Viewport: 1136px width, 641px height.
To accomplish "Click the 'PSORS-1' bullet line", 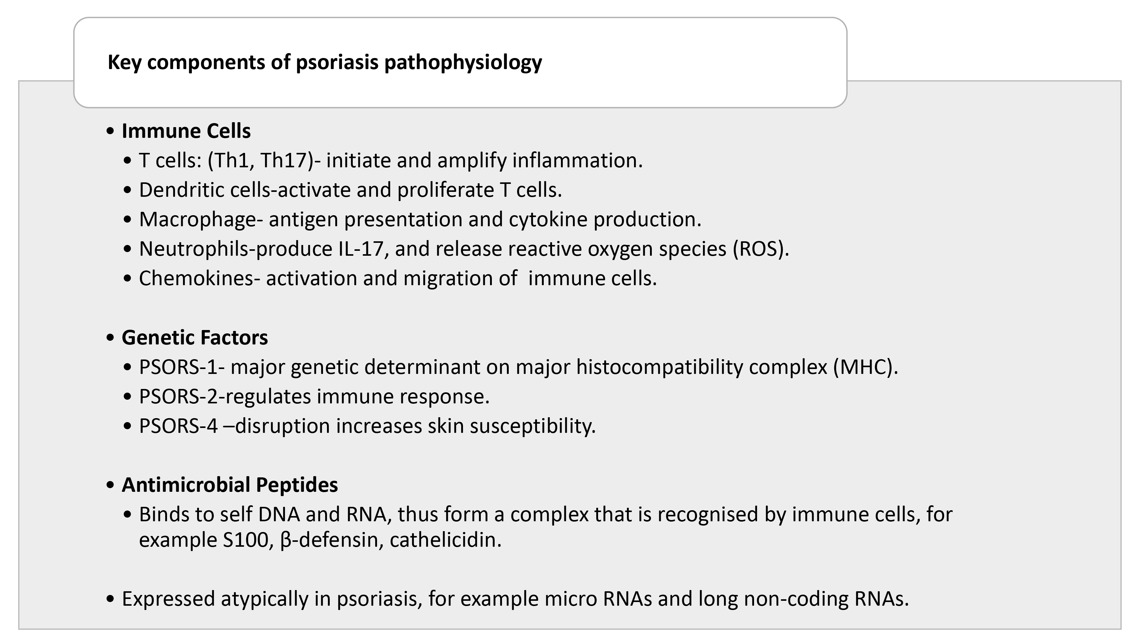I will 518,367.
